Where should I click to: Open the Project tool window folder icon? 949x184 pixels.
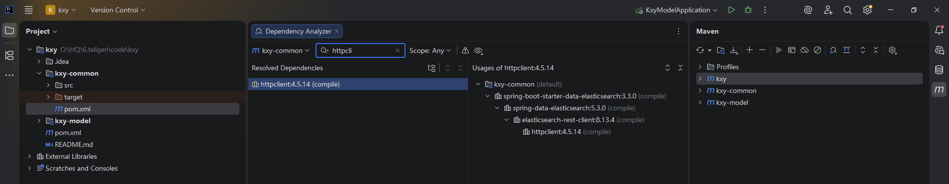point(9,31)
